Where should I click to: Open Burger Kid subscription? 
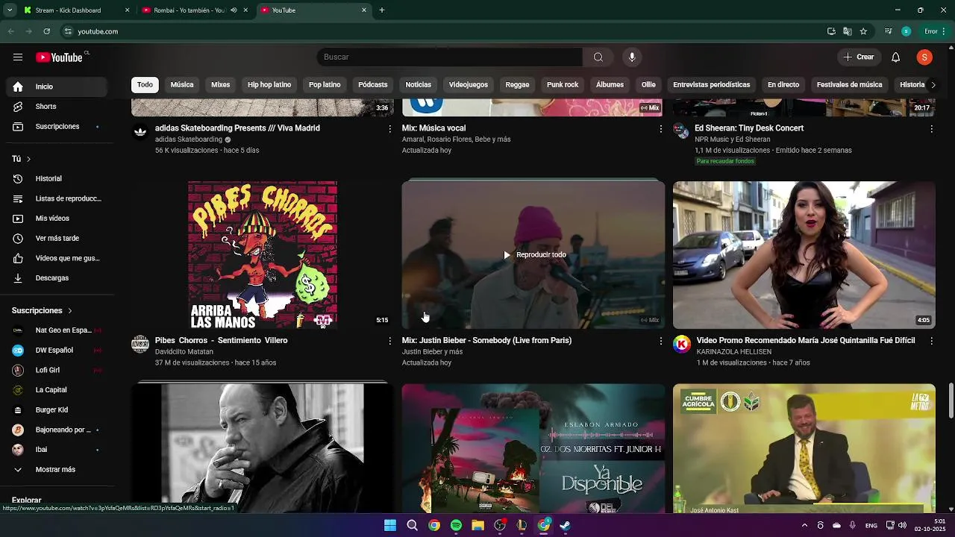[57, 410]
